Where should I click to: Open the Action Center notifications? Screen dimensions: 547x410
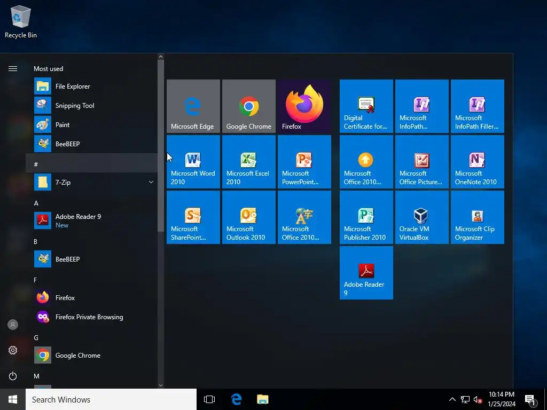pyautogui.click(x=530, y=399)
